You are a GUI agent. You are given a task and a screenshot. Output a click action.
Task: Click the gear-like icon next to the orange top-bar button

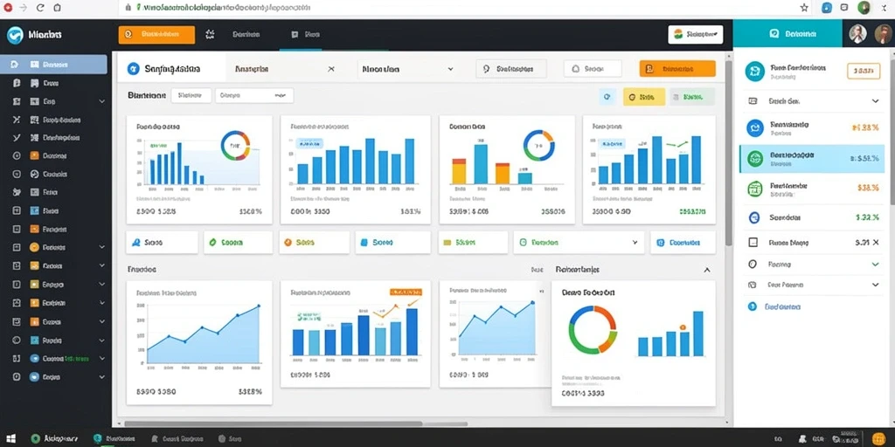coord(210,35)
